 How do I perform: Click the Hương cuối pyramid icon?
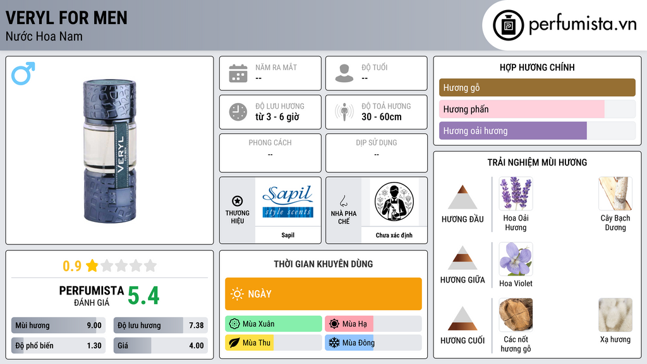(463, 318)
